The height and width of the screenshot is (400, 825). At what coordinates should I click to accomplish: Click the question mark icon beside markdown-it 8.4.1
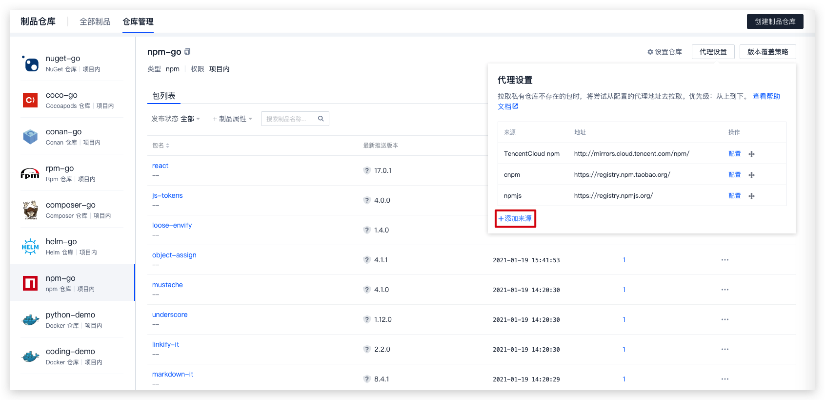click(367, 379)
